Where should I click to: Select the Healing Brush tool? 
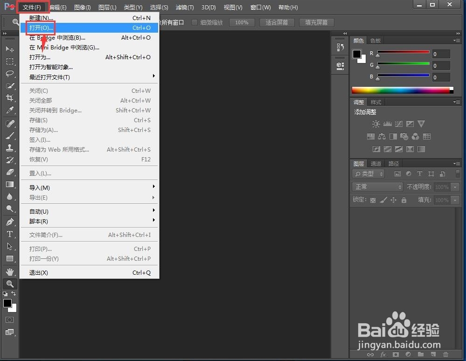10,123
